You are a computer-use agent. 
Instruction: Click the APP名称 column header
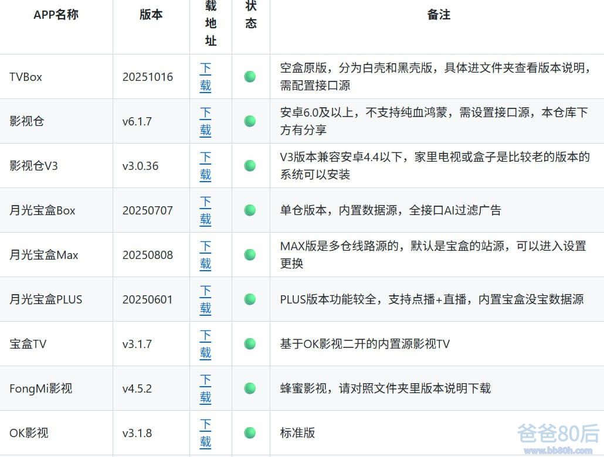[56, 15]
